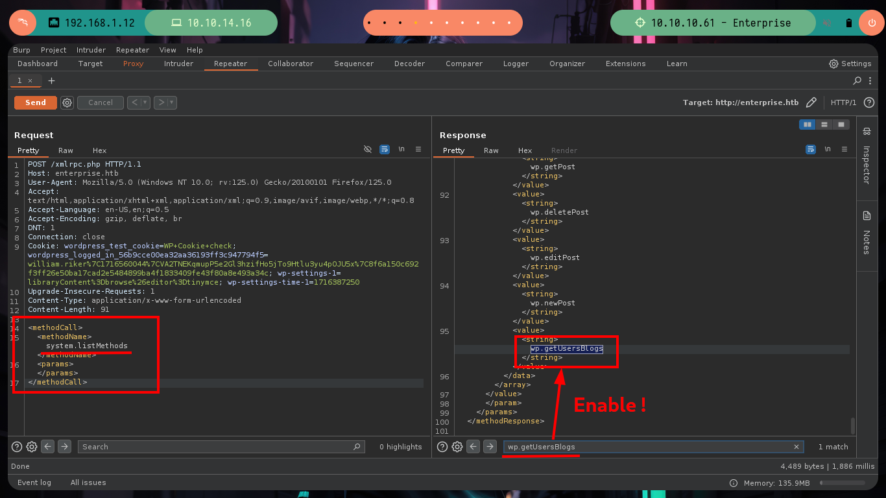Click the add new Repeater tab plus icon
This screenshot has width=886, height=498.
(51, 80)
